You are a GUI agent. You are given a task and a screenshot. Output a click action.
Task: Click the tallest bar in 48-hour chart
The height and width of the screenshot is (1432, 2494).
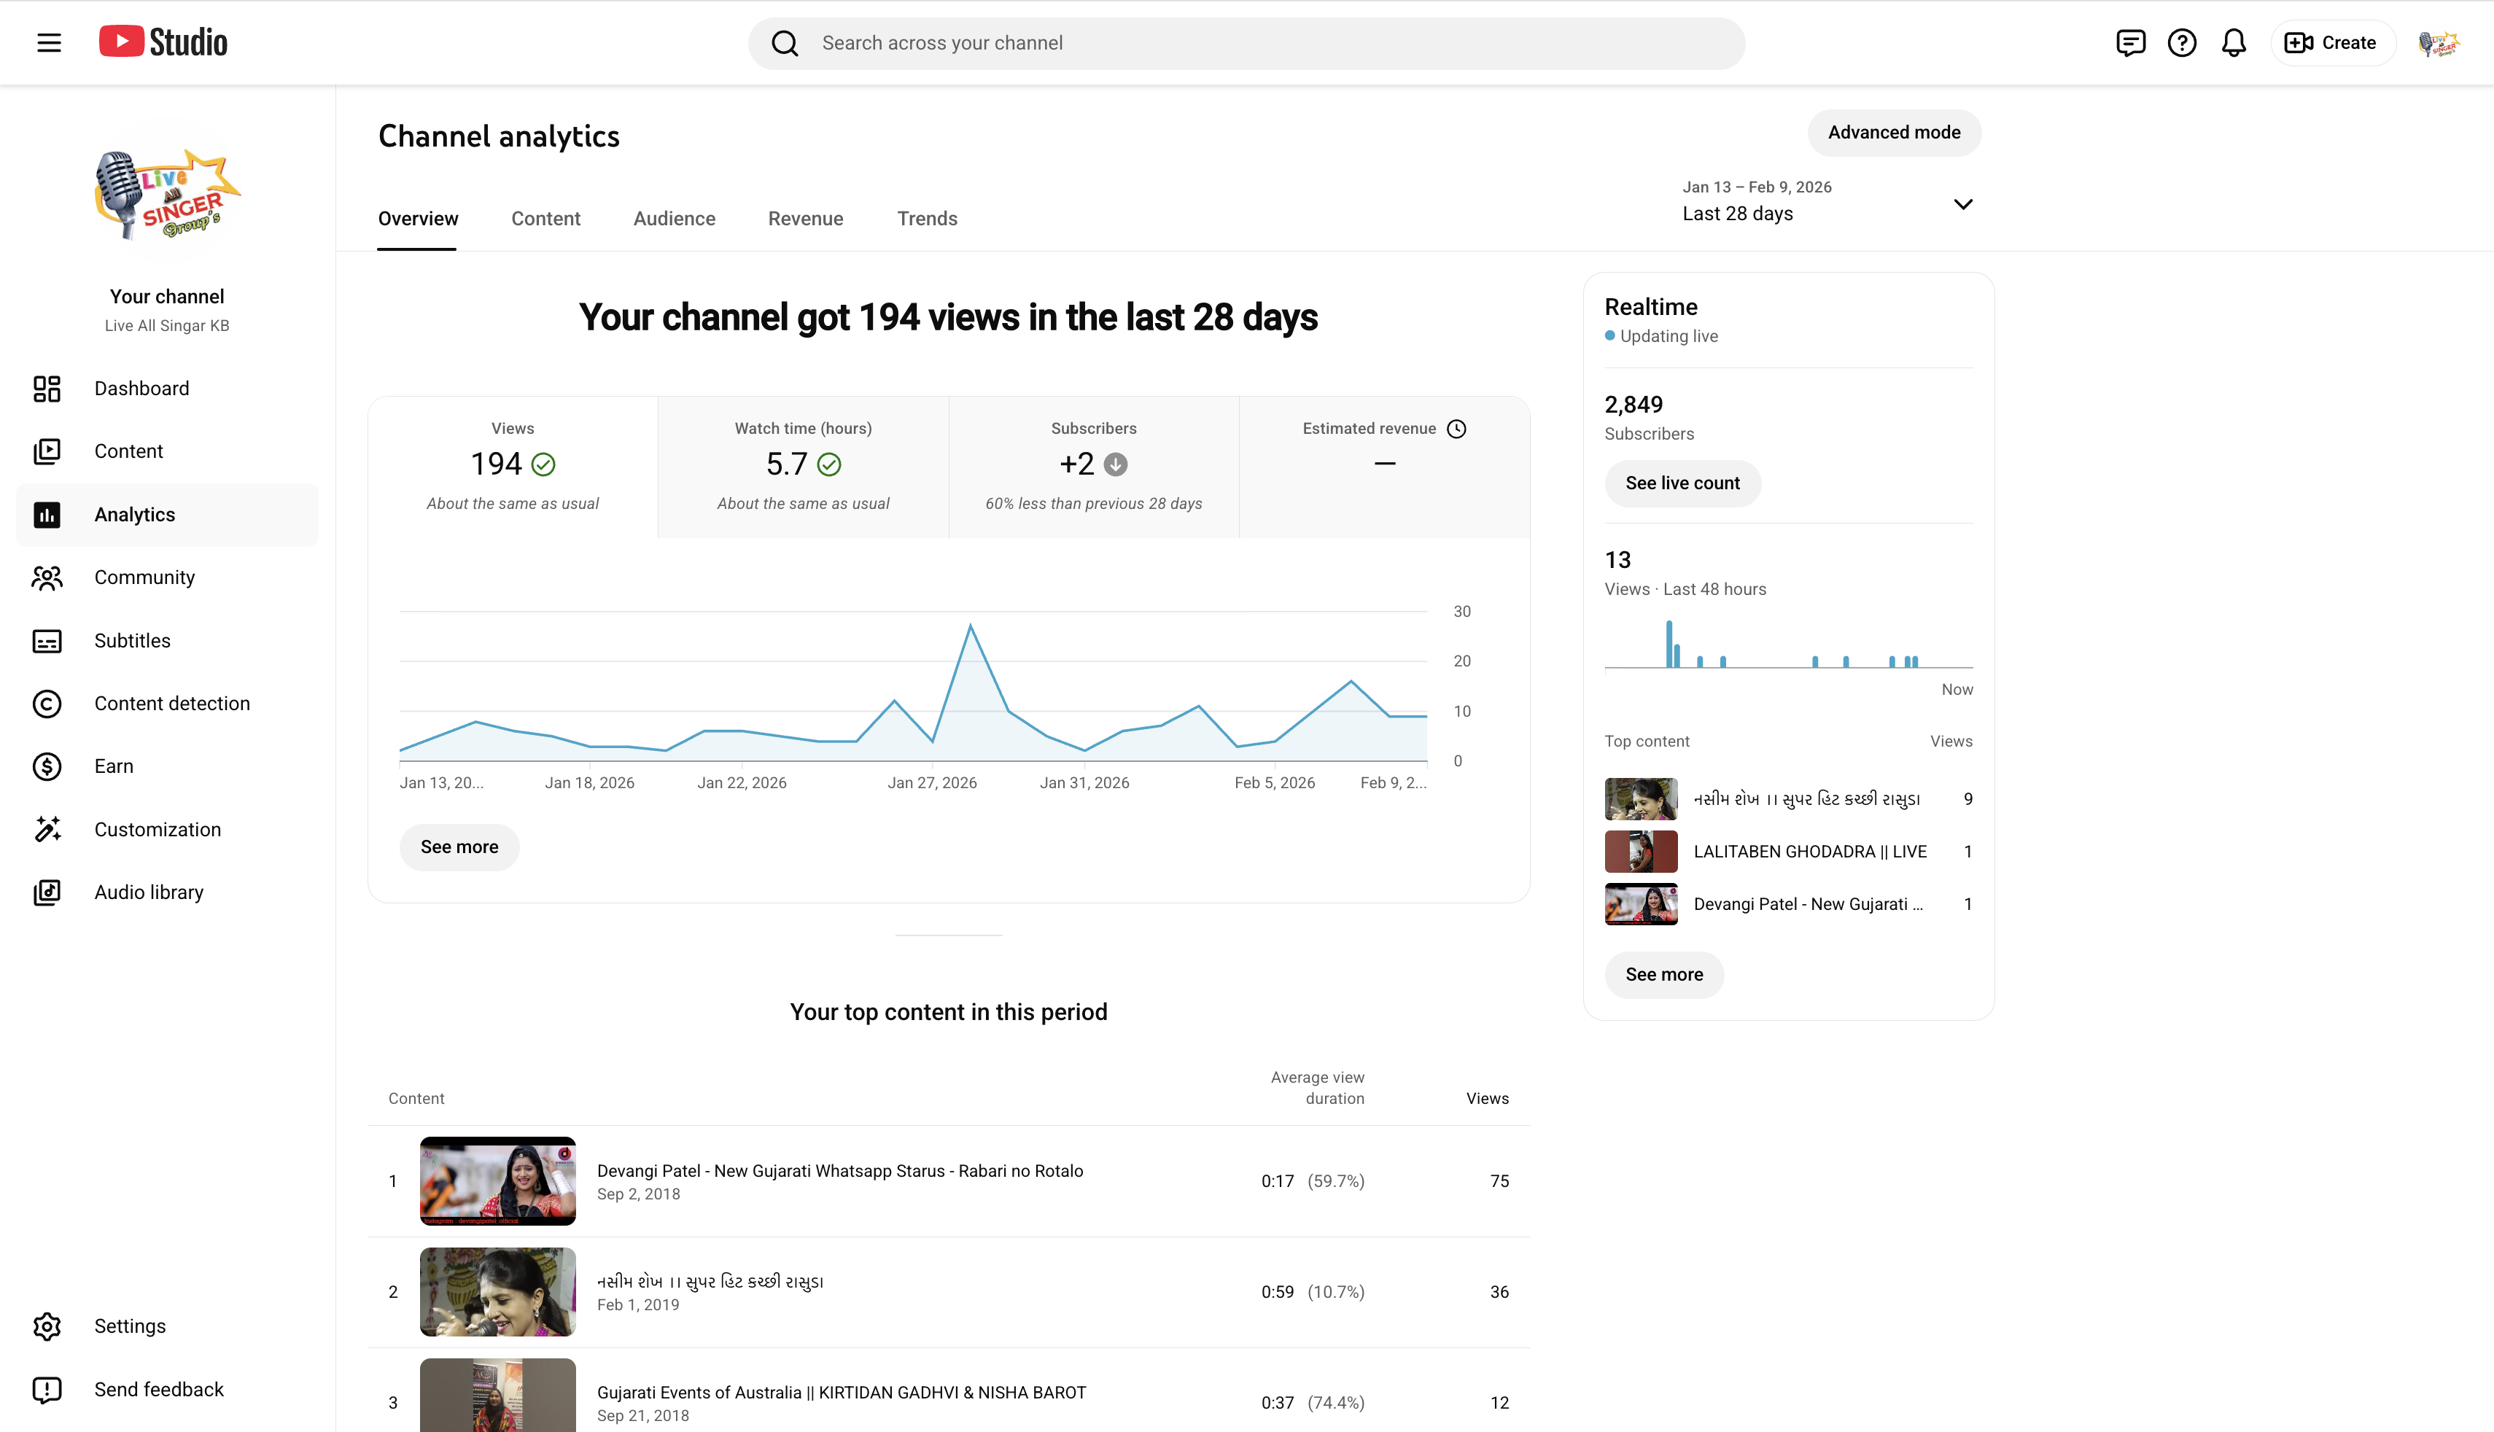(x=1669, y=645)
